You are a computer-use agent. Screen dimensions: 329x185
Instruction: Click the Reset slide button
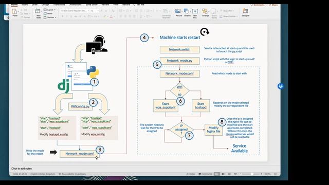[48, 14]
